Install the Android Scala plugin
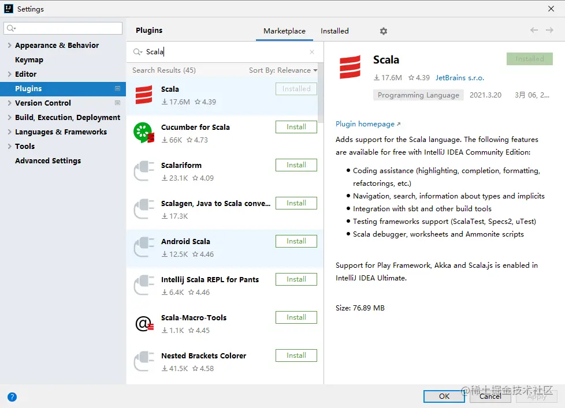565x408 pixels. 296,241
